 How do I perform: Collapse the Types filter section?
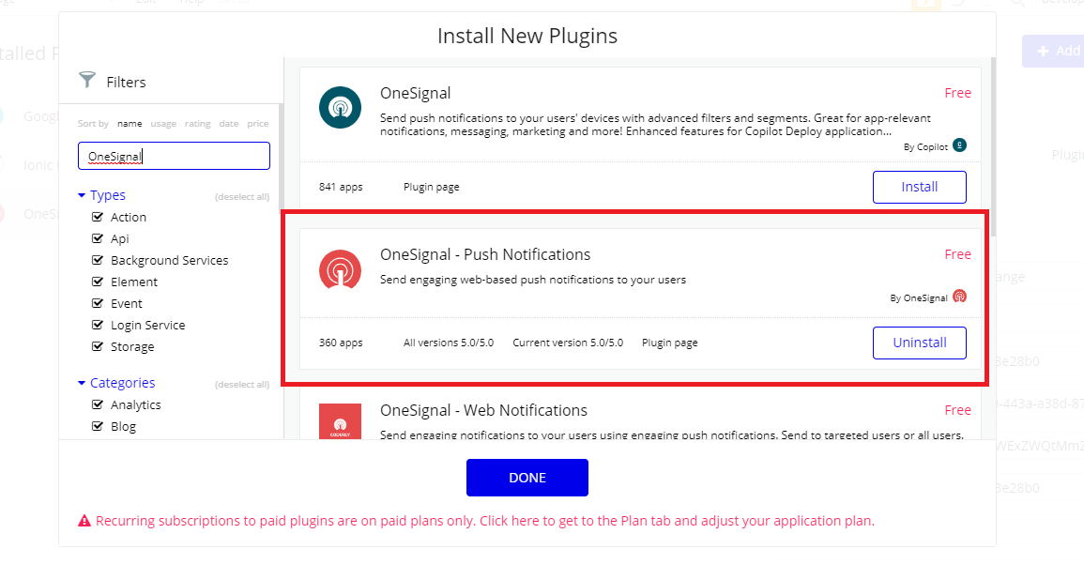tap(83, 195)
